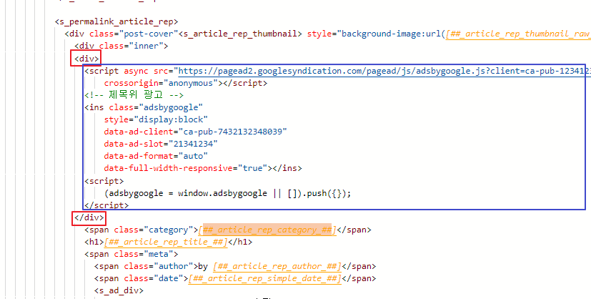Click the s_permalink_article_rep opening tag

click(116, 21)
